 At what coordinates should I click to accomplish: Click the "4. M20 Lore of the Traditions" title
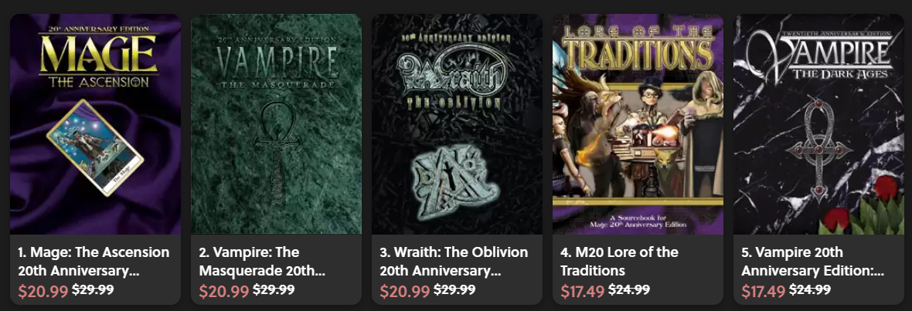[x=619, y=262]
